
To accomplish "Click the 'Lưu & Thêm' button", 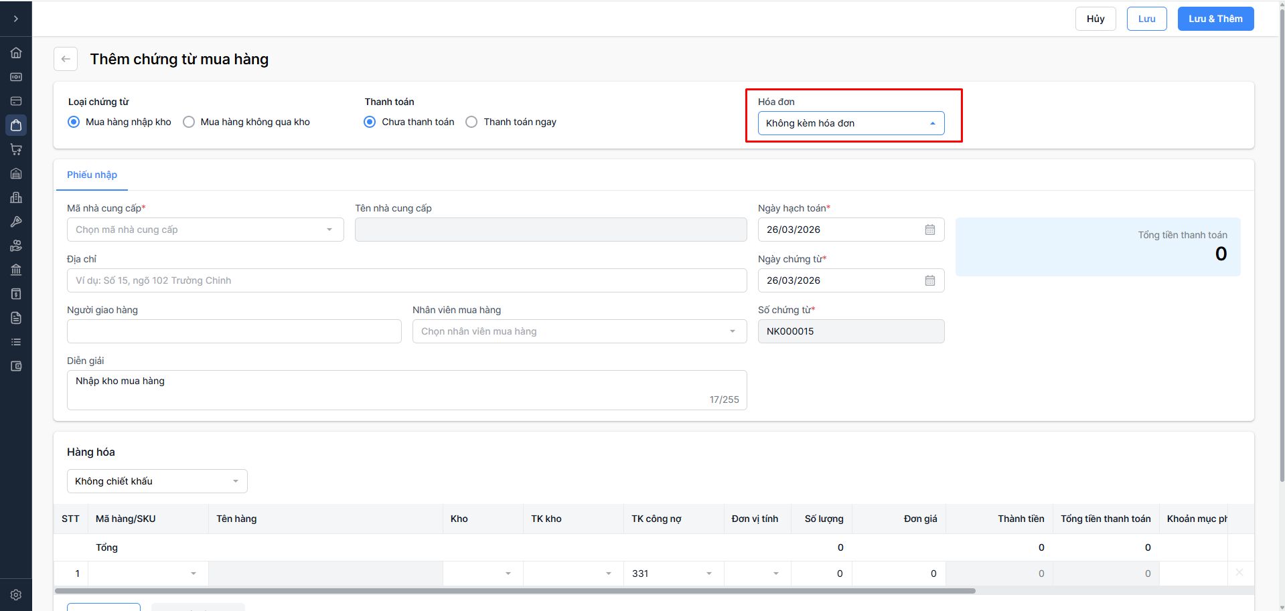I will click(x=1215, y=19).
